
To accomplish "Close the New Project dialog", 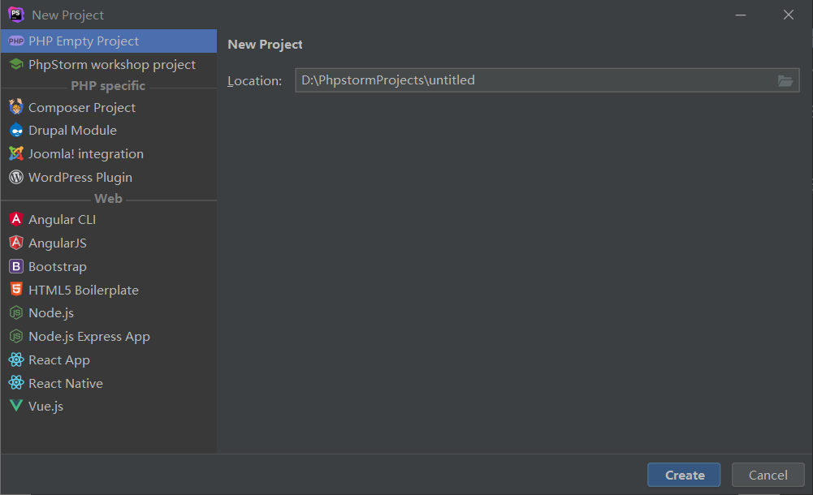I will coord(788,15).
